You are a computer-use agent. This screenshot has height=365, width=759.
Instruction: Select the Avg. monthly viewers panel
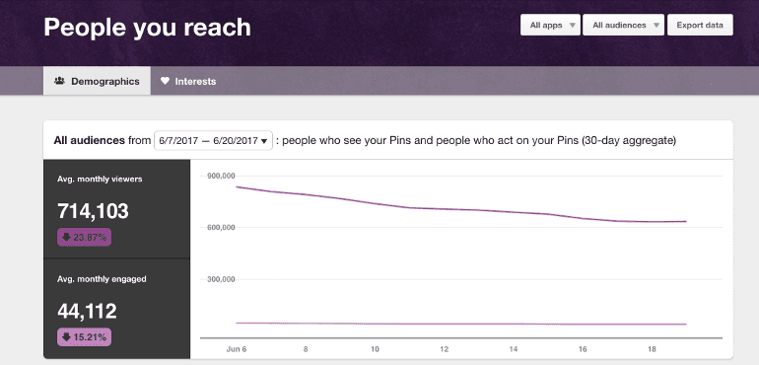[116, 209]
